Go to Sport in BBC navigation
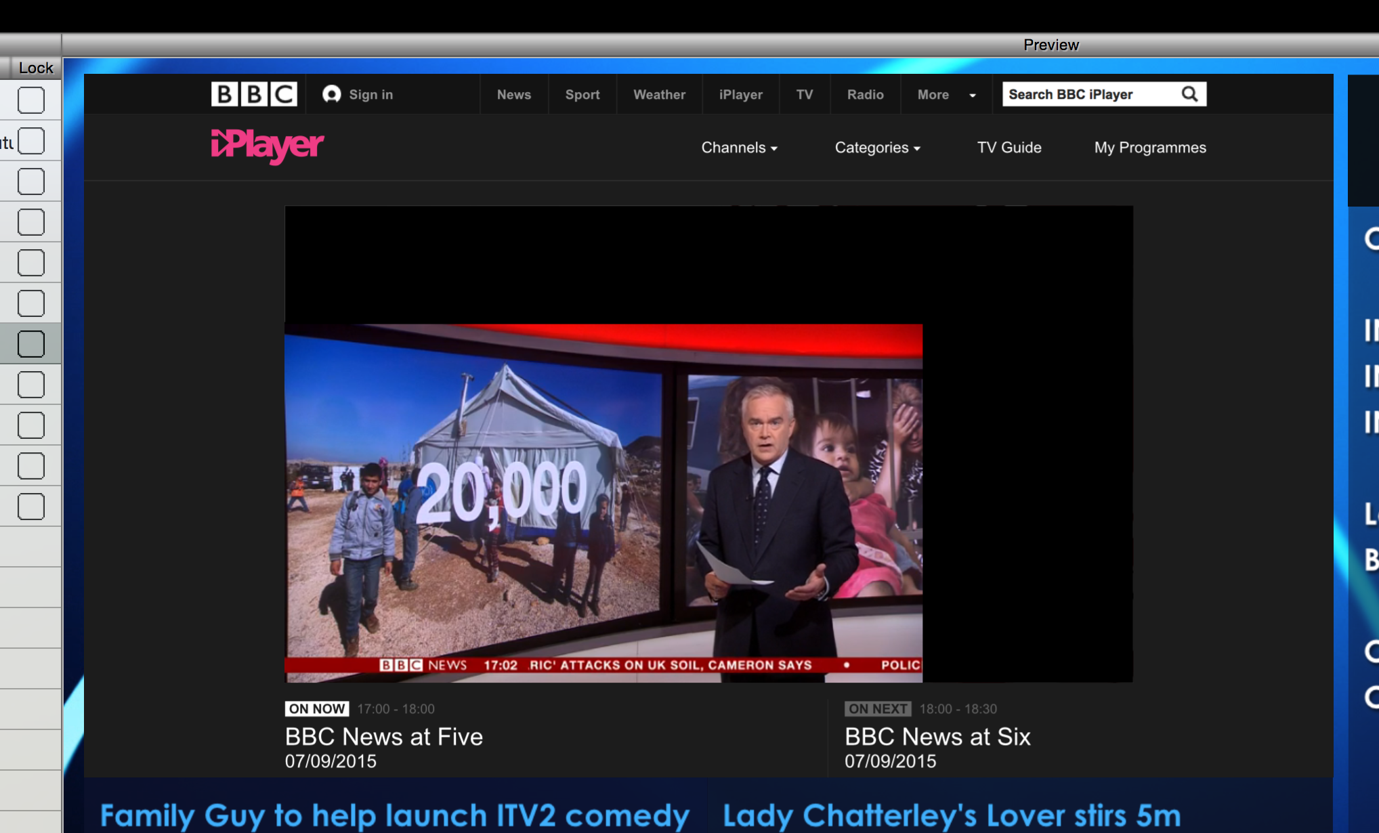This screenshot has height=833, width=1379. click(x=582, y=95)
